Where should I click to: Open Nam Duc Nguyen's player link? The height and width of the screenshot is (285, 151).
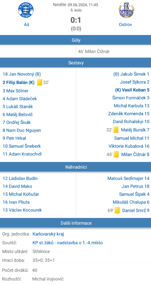(x=22, y=130)
